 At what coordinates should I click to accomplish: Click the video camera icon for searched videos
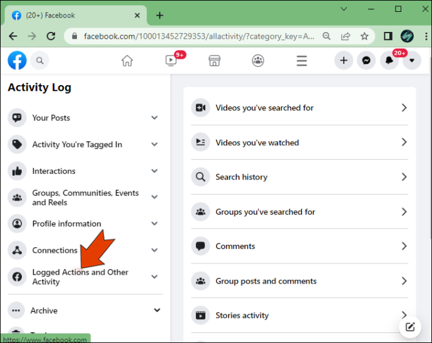200,108
